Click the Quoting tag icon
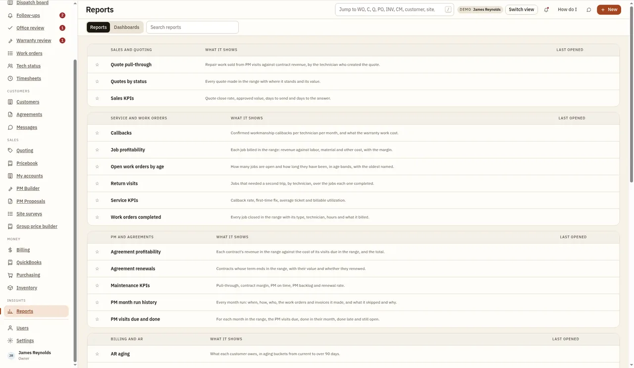Image resolution: width=634 pixels, height=368 pixels. point(10,151)
